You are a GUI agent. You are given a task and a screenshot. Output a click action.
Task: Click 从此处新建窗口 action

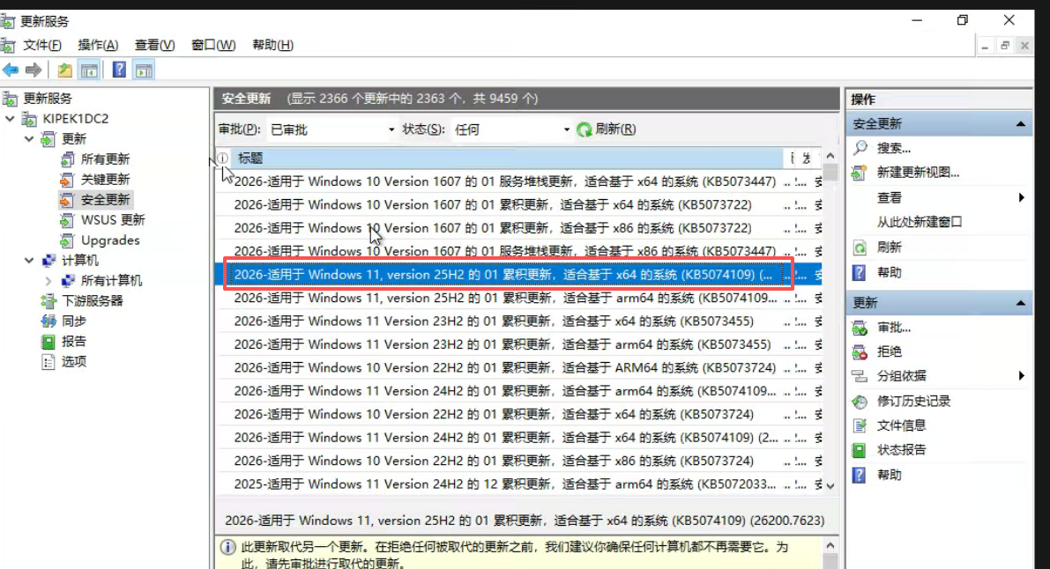(920, 222)
